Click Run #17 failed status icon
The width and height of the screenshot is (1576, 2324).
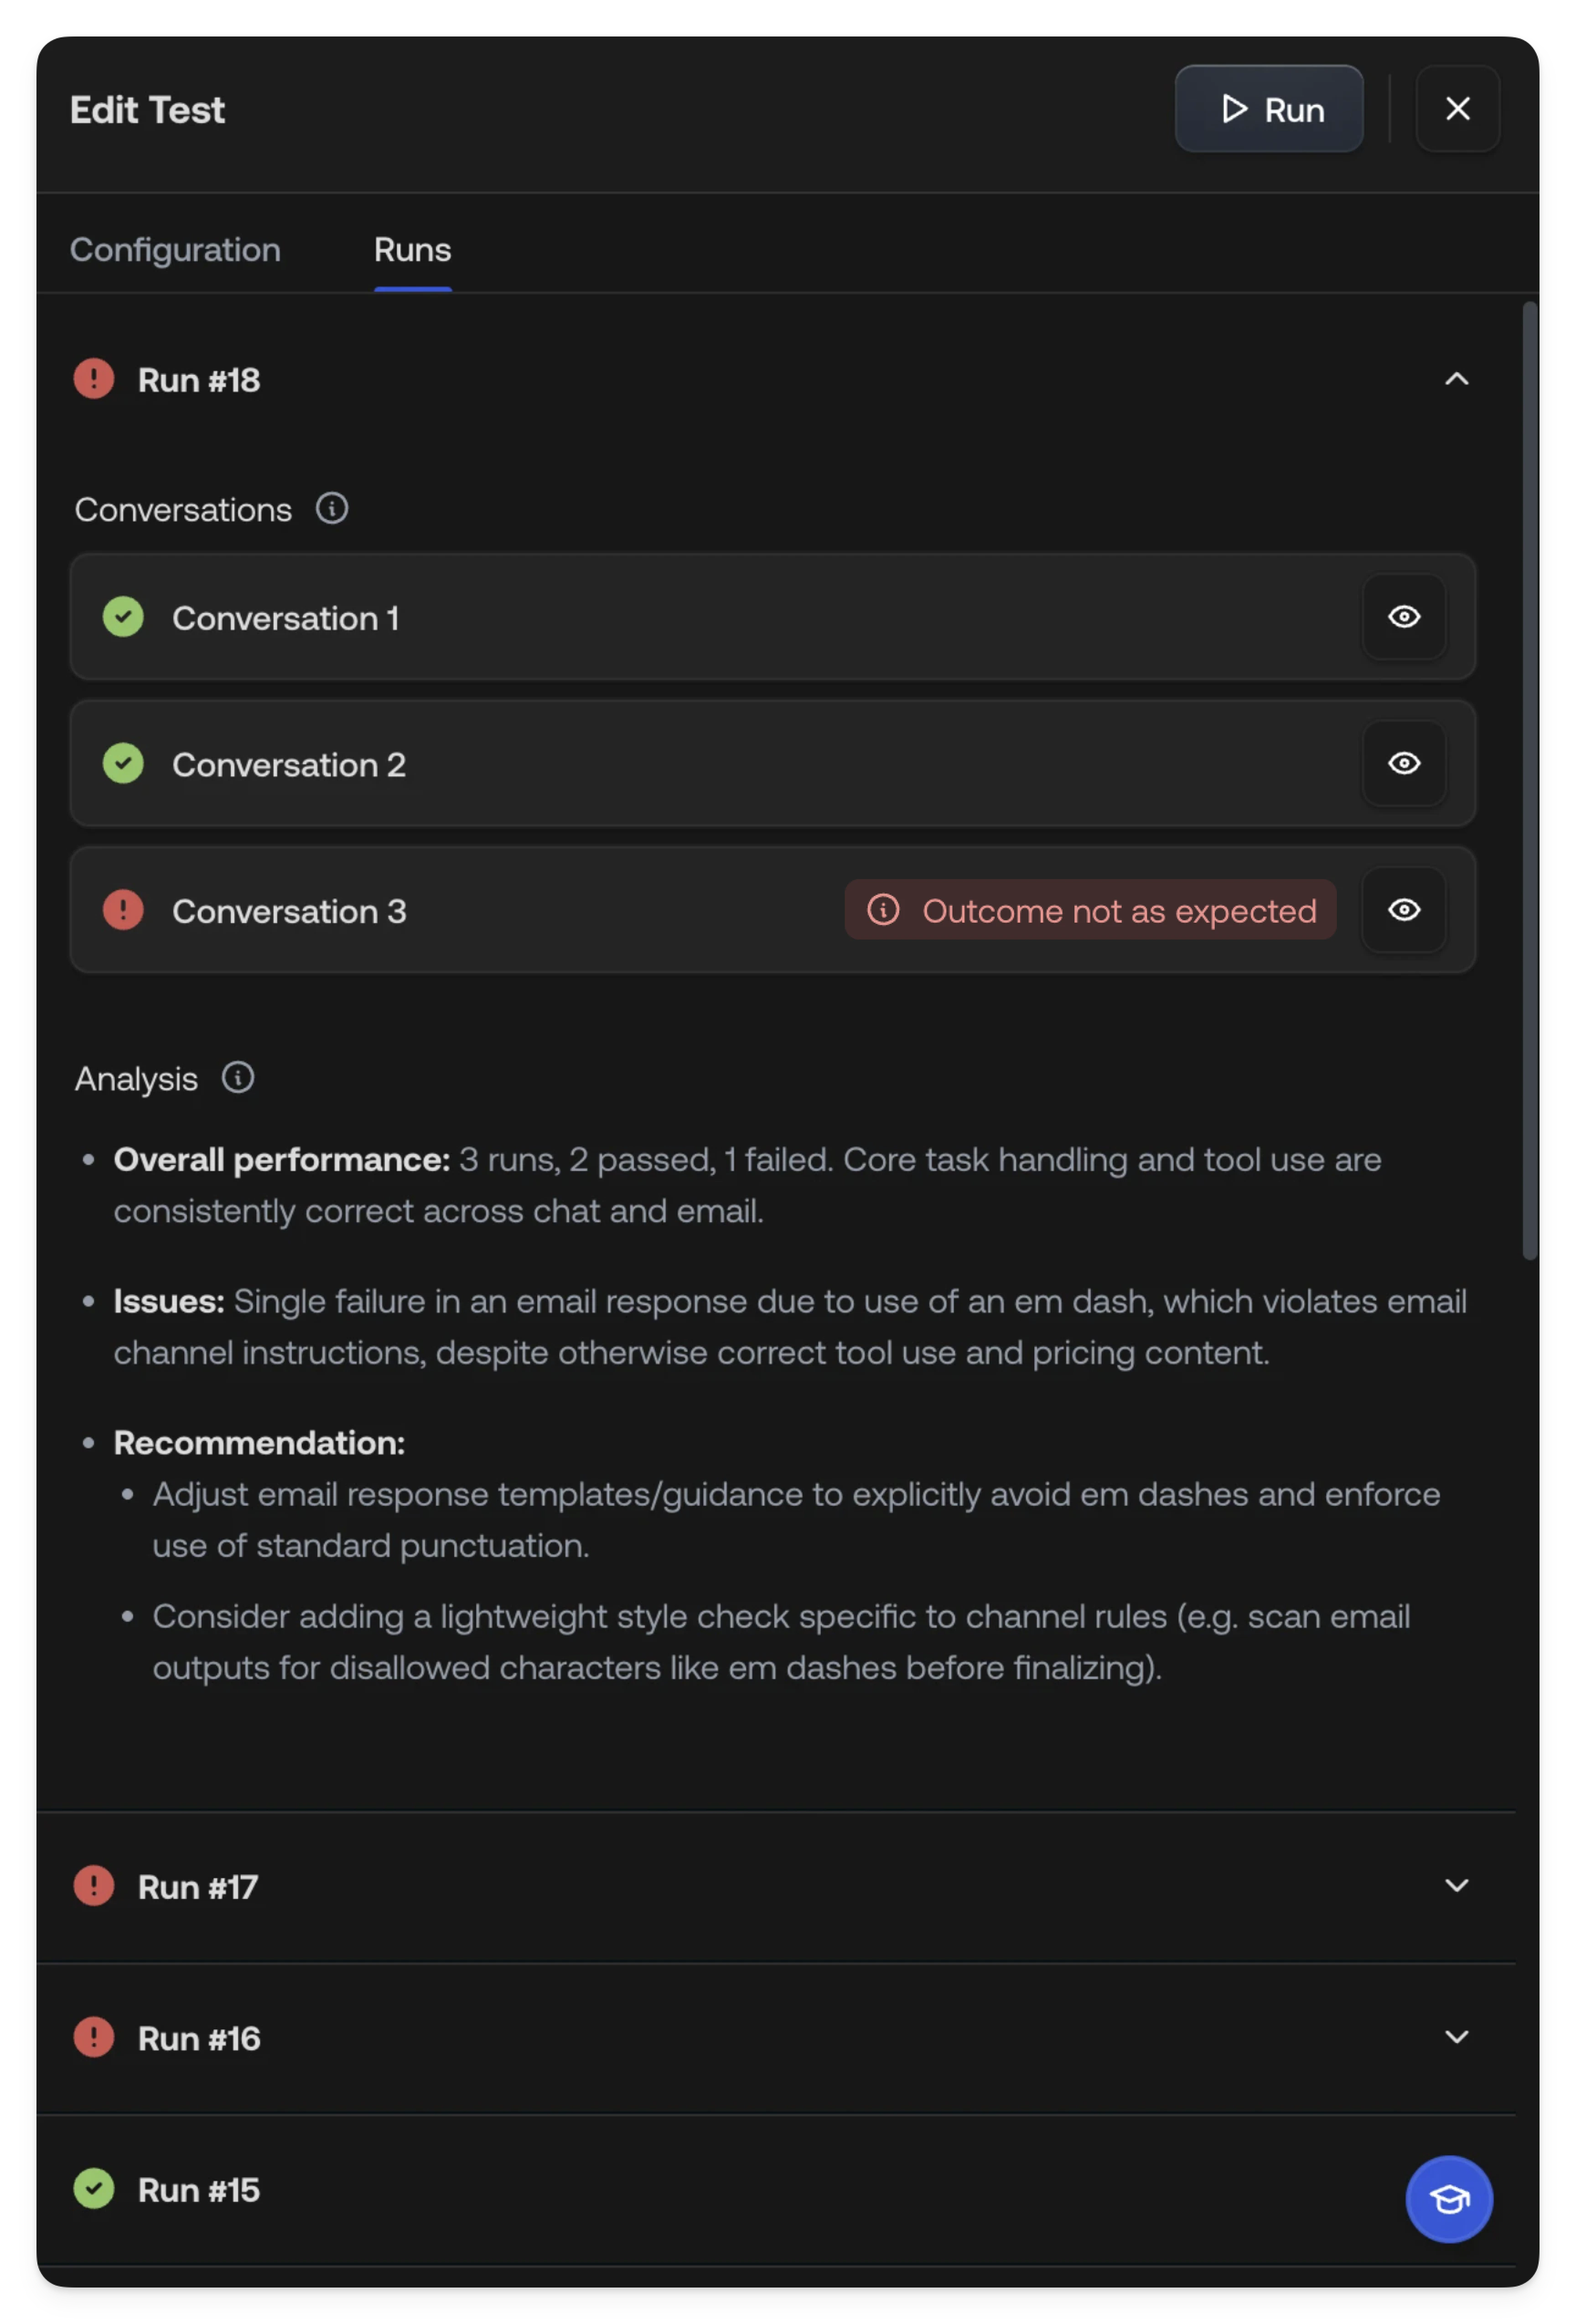94,1886
